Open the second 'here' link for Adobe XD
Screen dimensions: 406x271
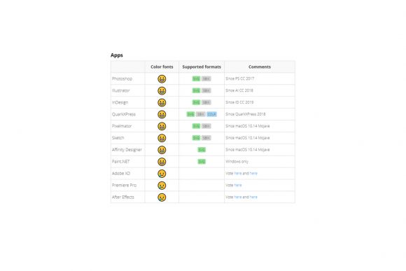(x=253, y=174)
